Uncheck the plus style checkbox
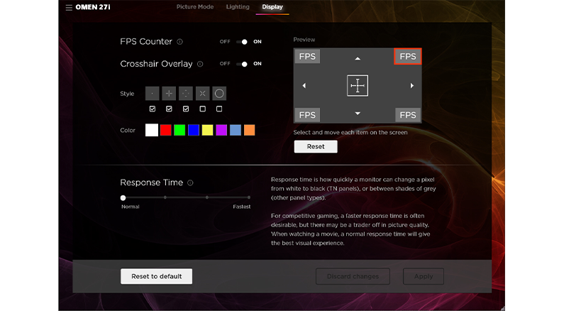Image resolution: width=564 pixels, height=311 pixels. [x=169, y=109]
